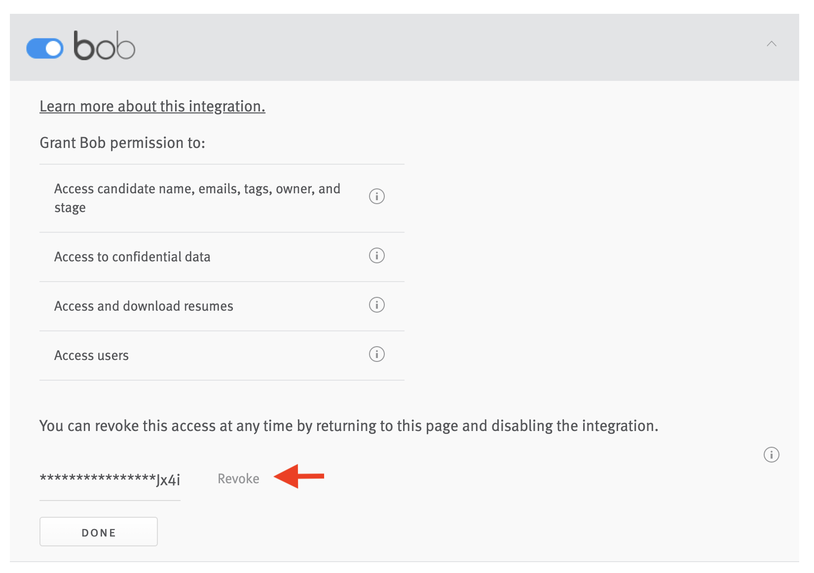
Task: Select the 'You can revoke this access' sentence
Action: 349,426
